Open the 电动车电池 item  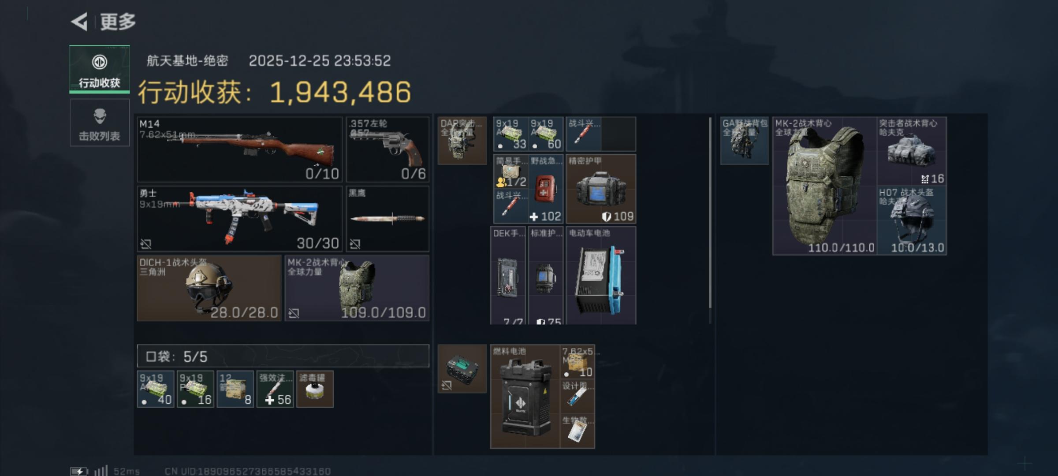[x=601, y=276]
